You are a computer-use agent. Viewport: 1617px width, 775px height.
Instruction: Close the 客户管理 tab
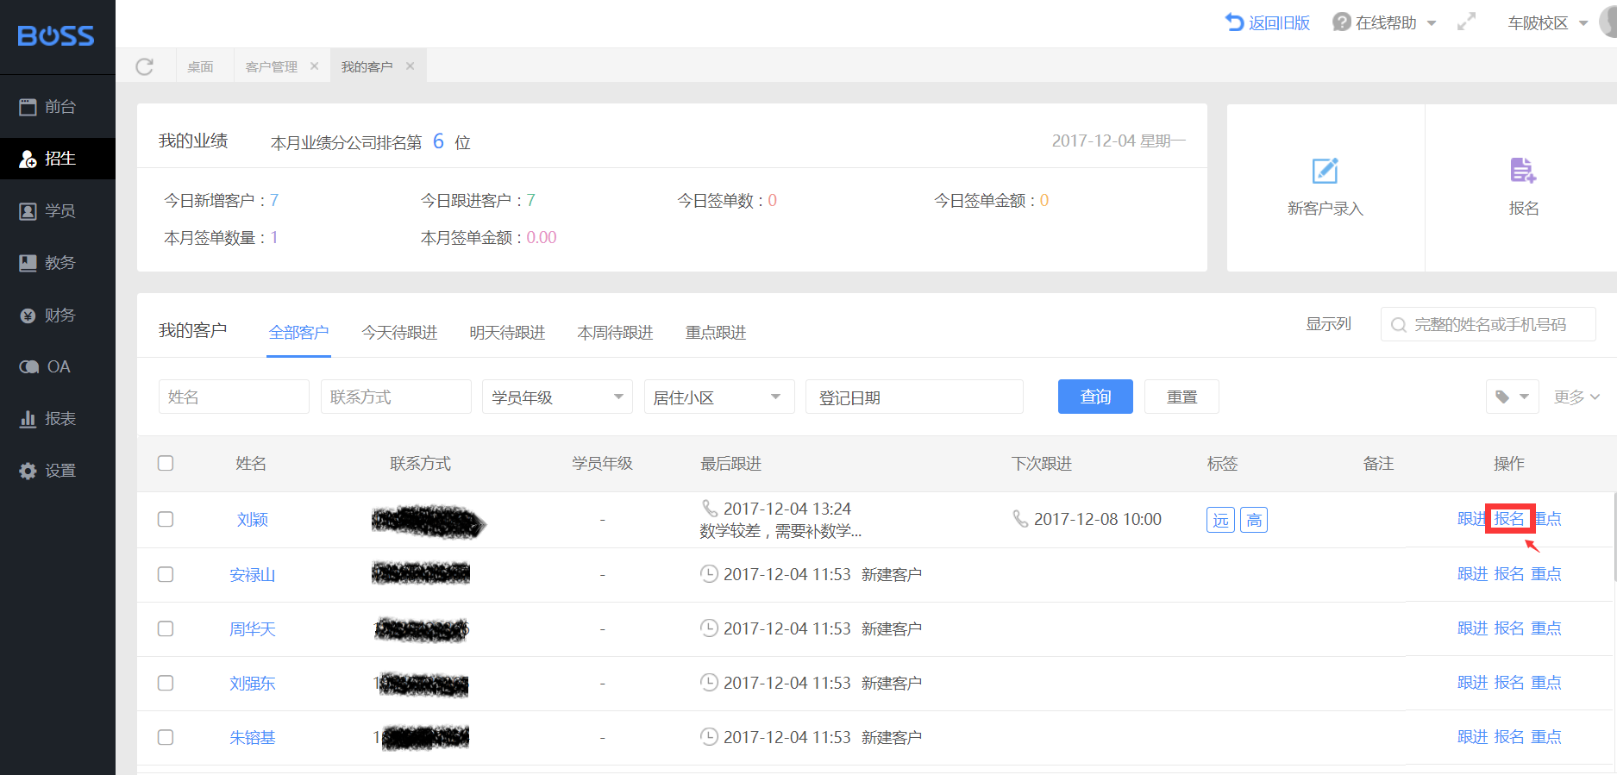[x=314, y=66]
